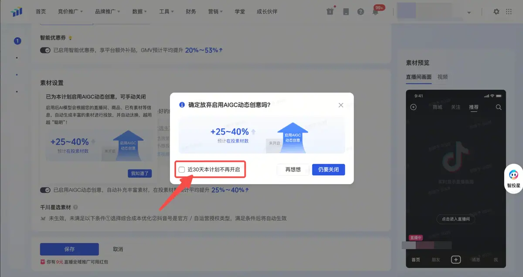Switch to 视频 preview tab

(442, 77)
